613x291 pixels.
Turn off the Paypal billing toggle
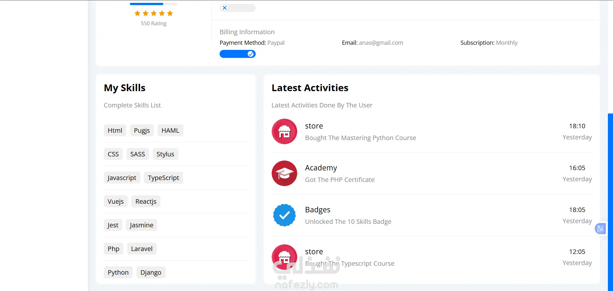(237, 54)
